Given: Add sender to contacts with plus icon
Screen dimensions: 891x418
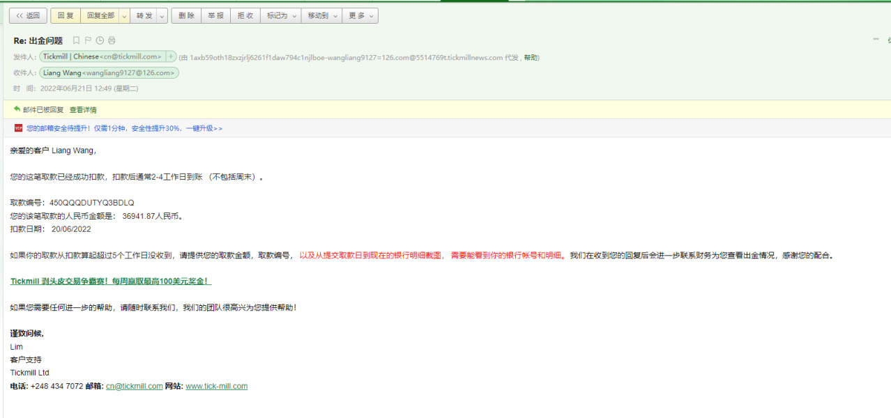Looking at the screenshot, I should click(x=172, y=57).
